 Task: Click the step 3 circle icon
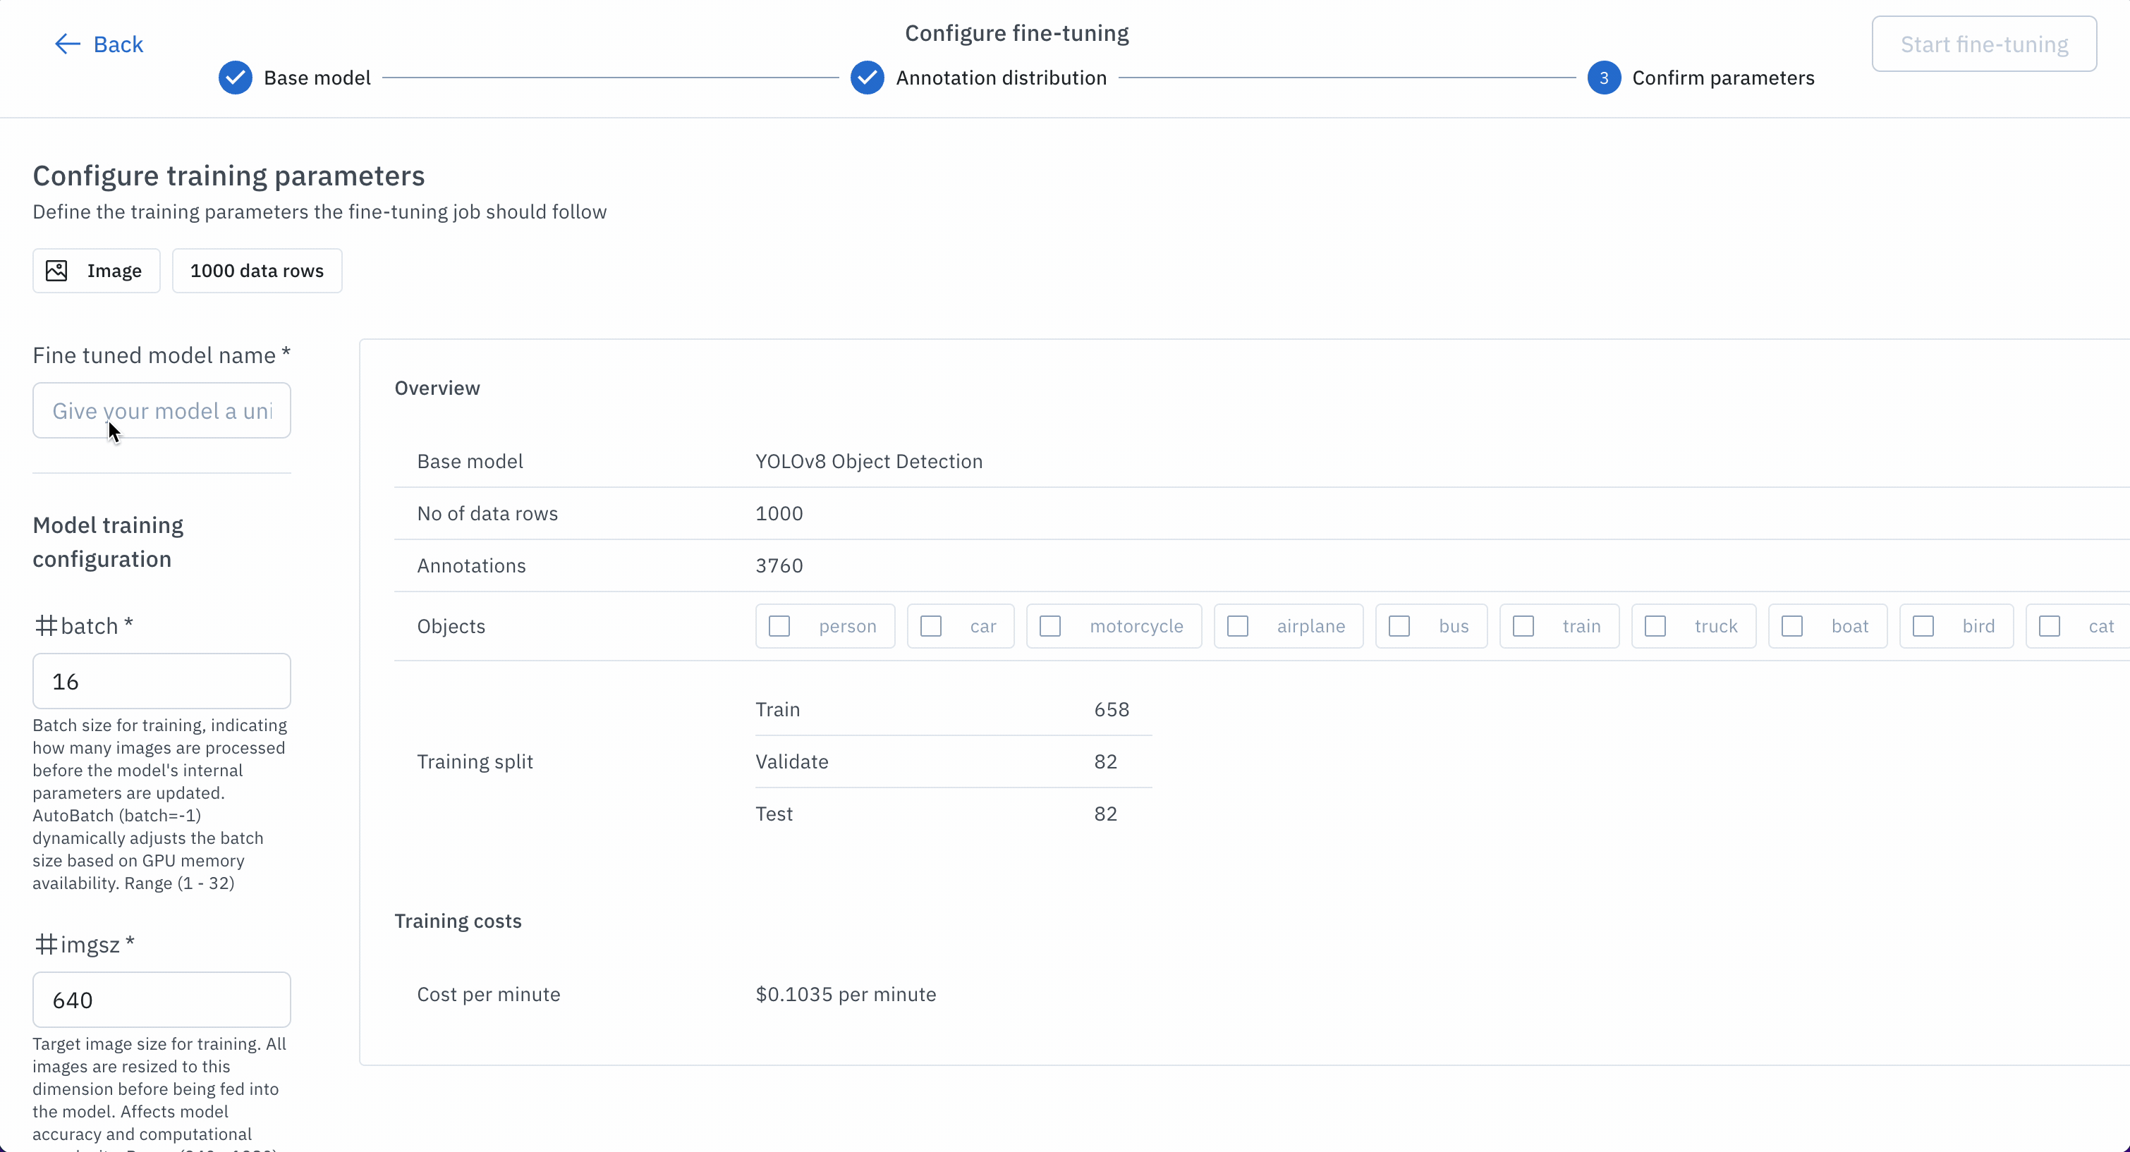point(1604,78)
